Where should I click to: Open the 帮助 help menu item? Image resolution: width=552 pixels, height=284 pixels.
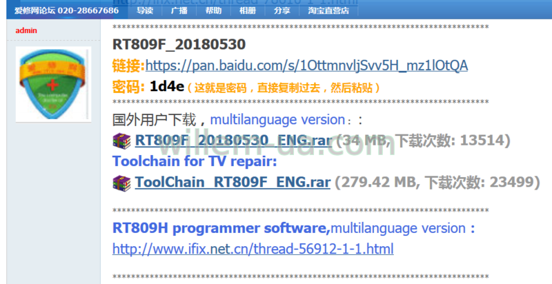point(213,10)
